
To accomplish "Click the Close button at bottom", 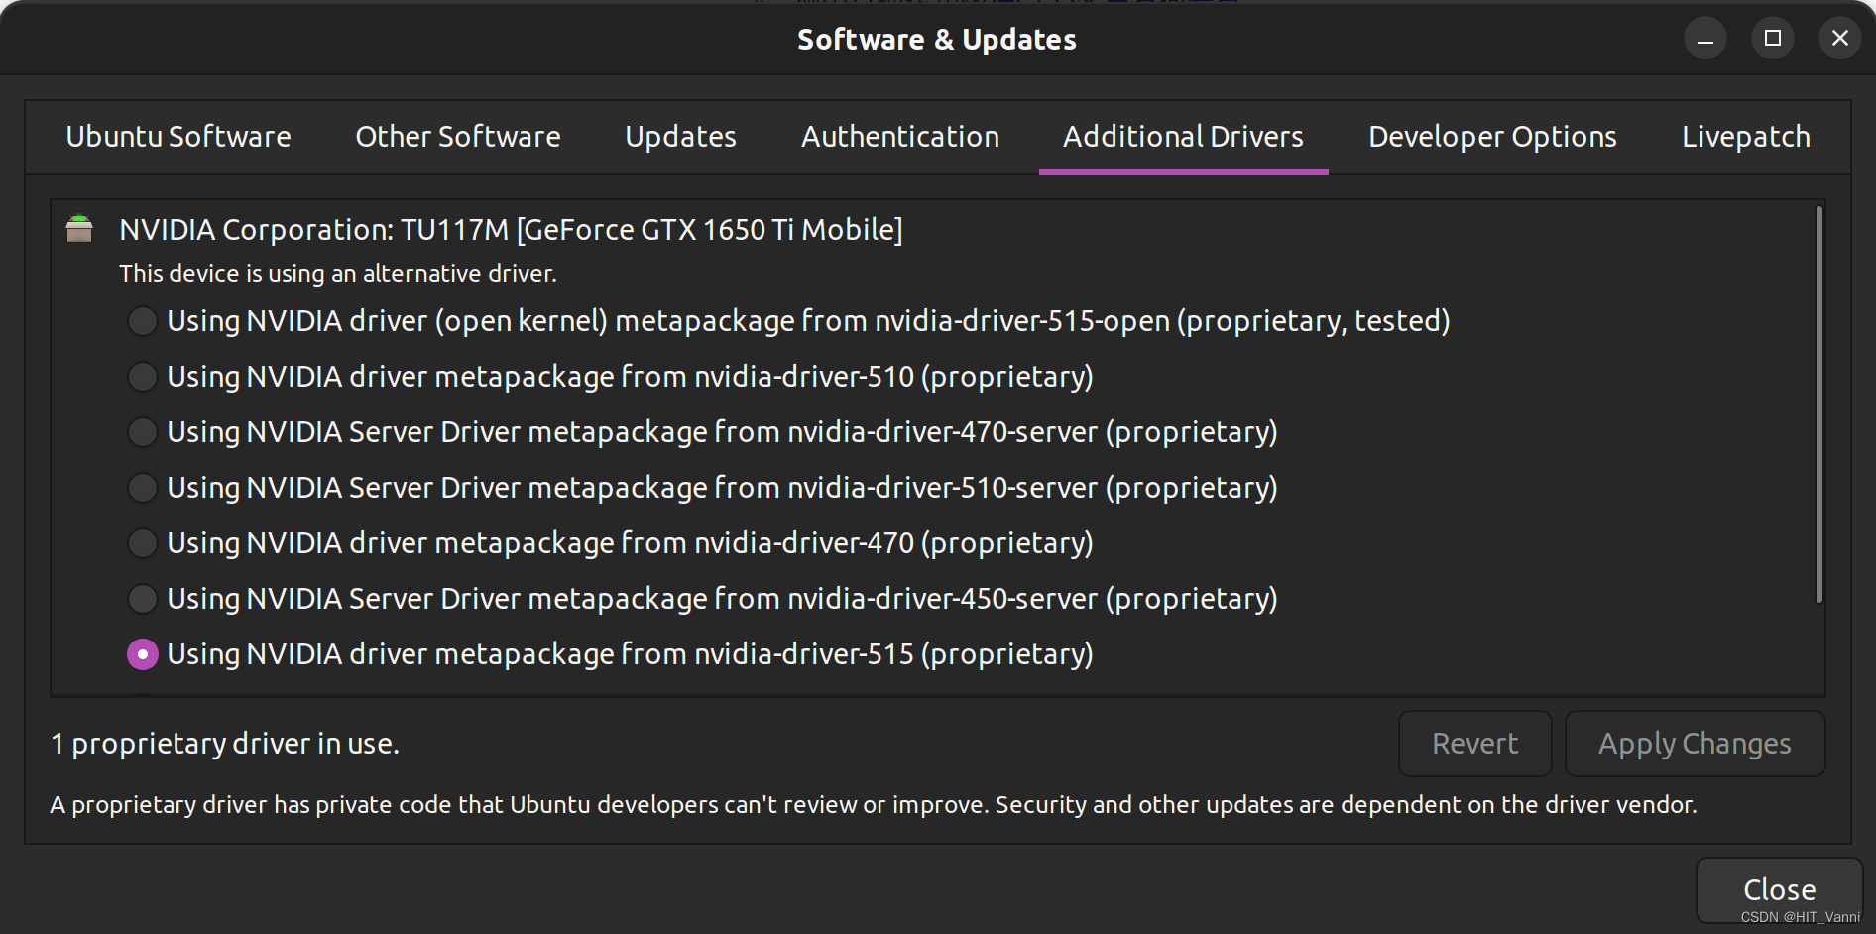I will [x=1780, y=890].
